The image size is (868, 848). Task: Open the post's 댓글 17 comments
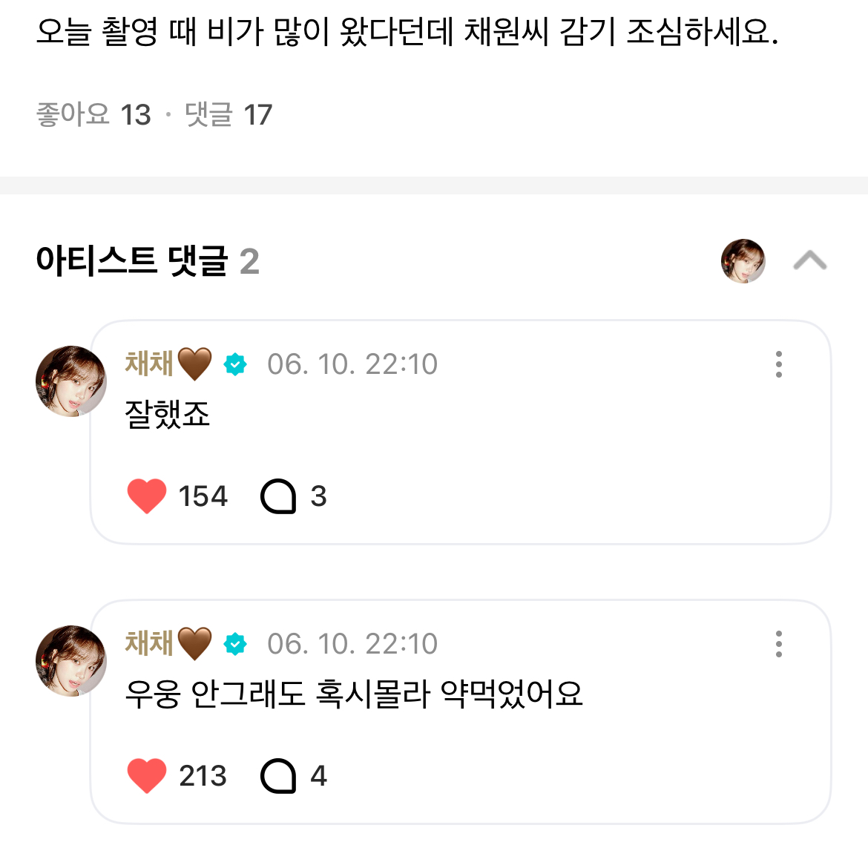[228, 115]
